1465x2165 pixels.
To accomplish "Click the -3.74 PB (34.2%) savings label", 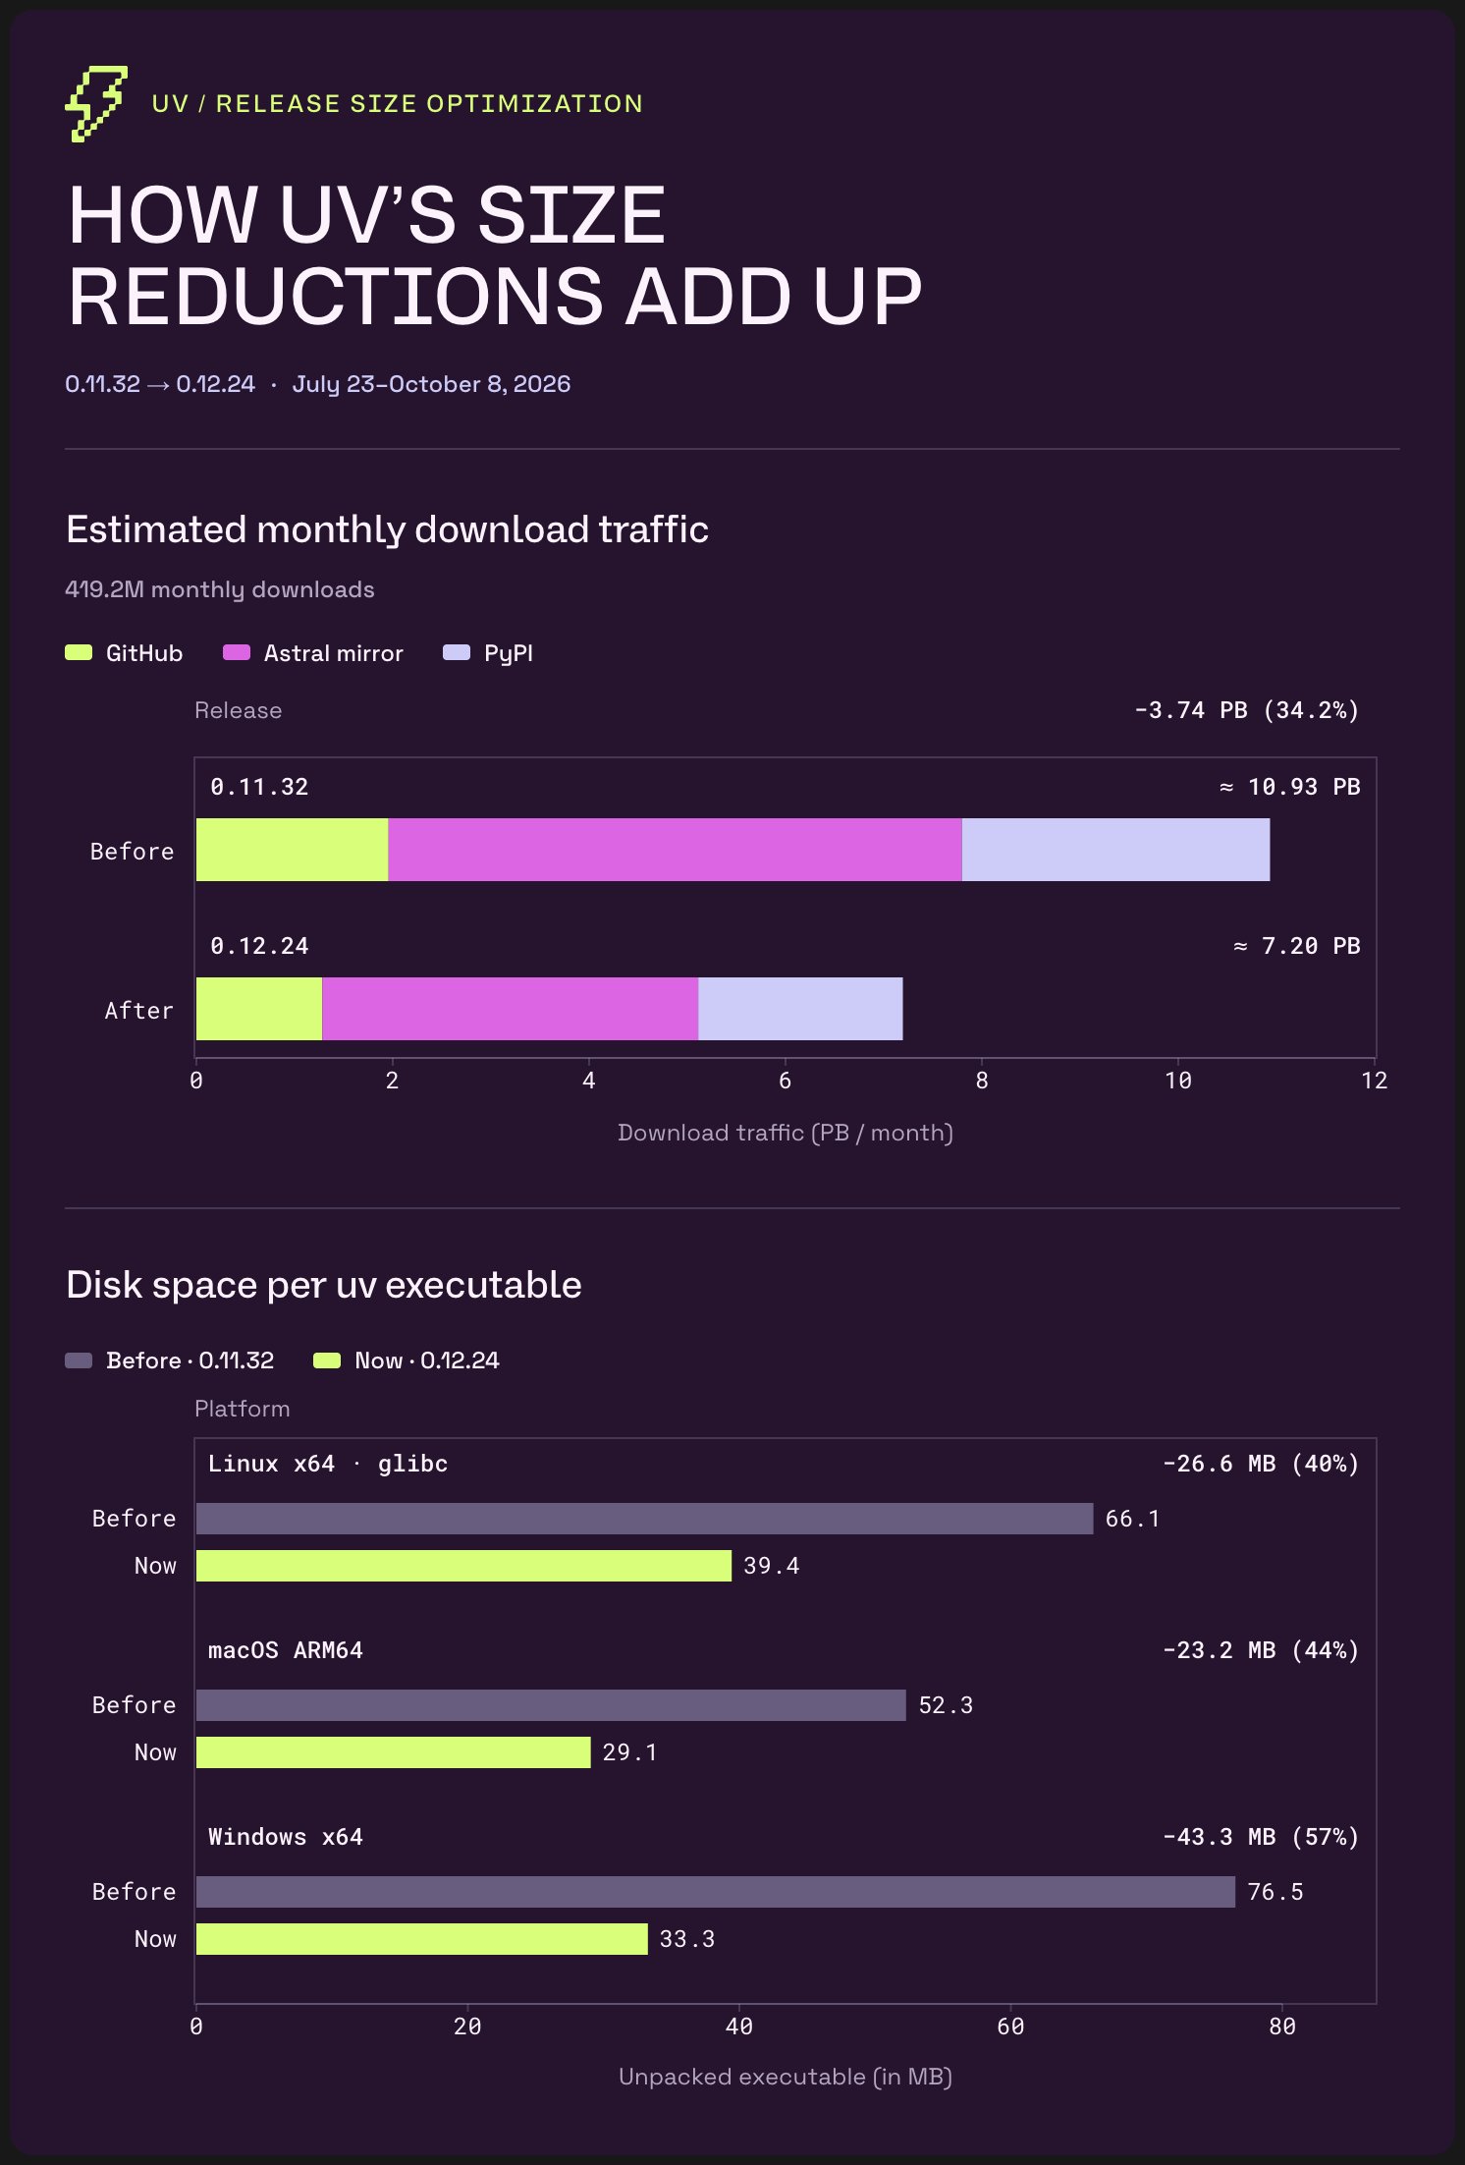I will click(x=1247, y=710).
